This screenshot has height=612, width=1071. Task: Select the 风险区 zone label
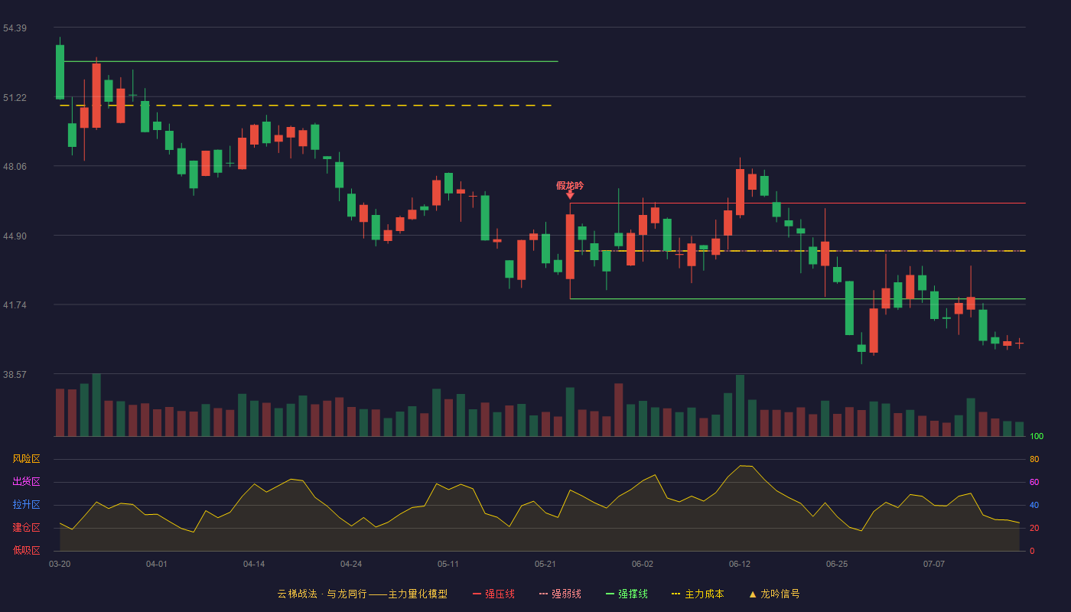pos(26,459)
